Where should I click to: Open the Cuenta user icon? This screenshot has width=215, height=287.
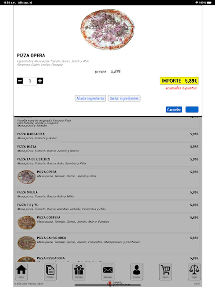click(x=137, y=272)
